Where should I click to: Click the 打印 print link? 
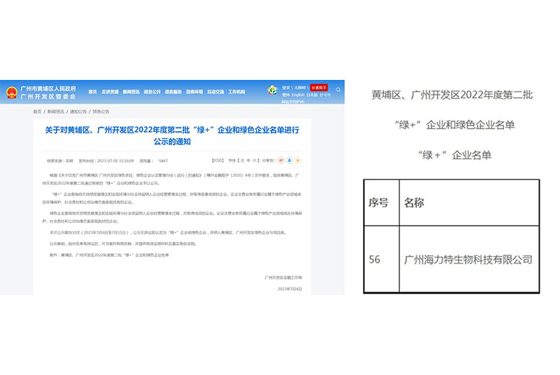(218, 161)
